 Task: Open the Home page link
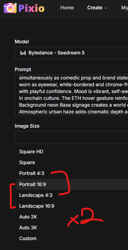(67, 8)
